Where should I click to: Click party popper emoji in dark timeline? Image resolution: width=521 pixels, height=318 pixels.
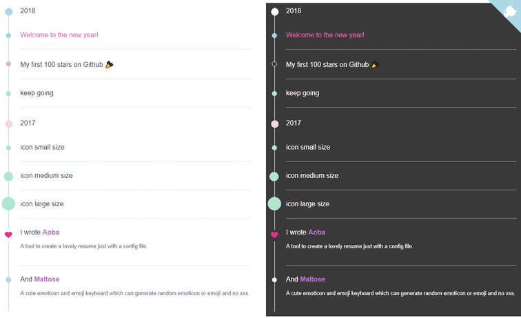[x=375, y=65]
